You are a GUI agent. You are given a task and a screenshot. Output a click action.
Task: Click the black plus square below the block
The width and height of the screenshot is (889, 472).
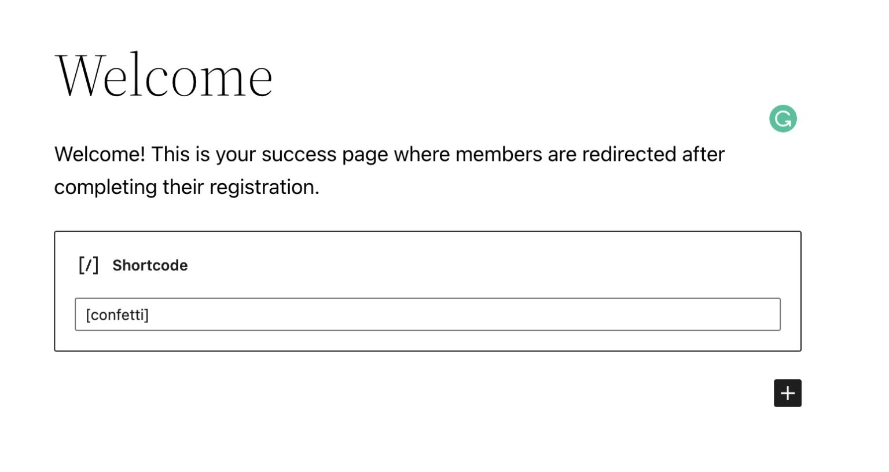787,393
